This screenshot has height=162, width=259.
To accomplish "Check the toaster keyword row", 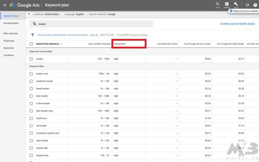I will coord(31,59).
